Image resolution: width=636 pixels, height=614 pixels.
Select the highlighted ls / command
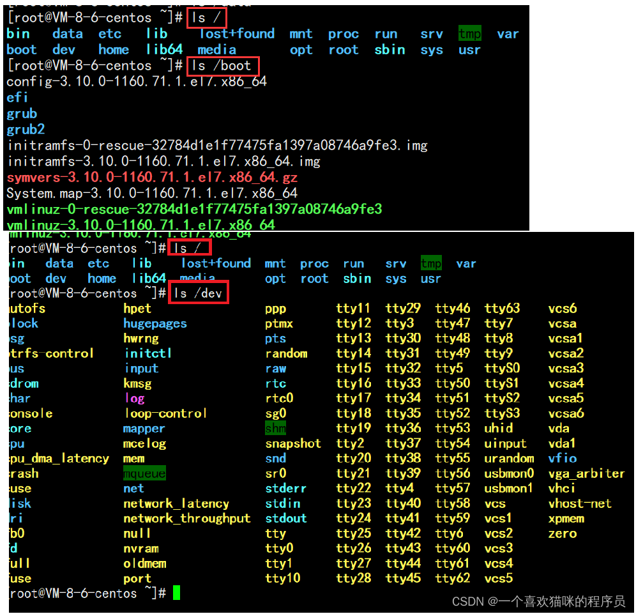pyautogui.click(x=206, y=17)
